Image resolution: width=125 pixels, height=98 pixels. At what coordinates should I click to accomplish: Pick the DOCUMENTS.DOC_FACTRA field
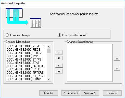(25, 66)
